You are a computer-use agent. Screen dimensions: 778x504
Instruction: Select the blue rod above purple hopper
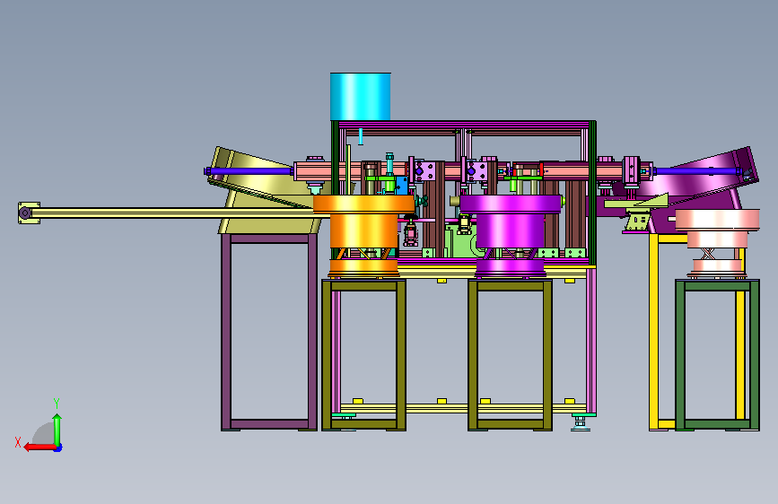pos(699,171)
